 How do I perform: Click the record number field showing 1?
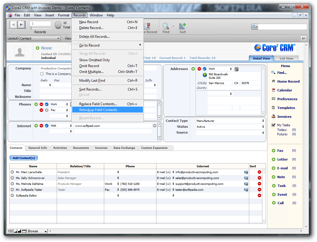pyautogui.click(x=40, y=23)
